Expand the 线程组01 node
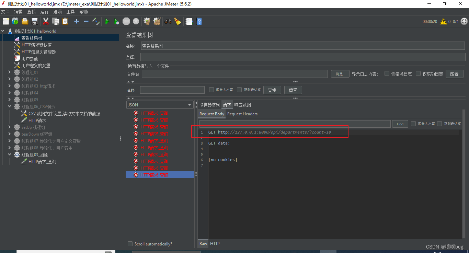The width and height of the screenshot is (469, 253). coord(10,72)
